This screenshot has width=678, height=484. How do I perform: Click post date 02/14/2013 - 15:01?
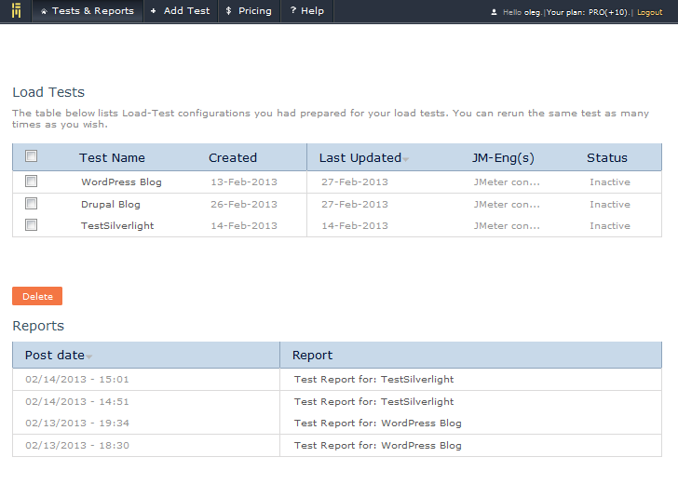click(x=77, y=380)
